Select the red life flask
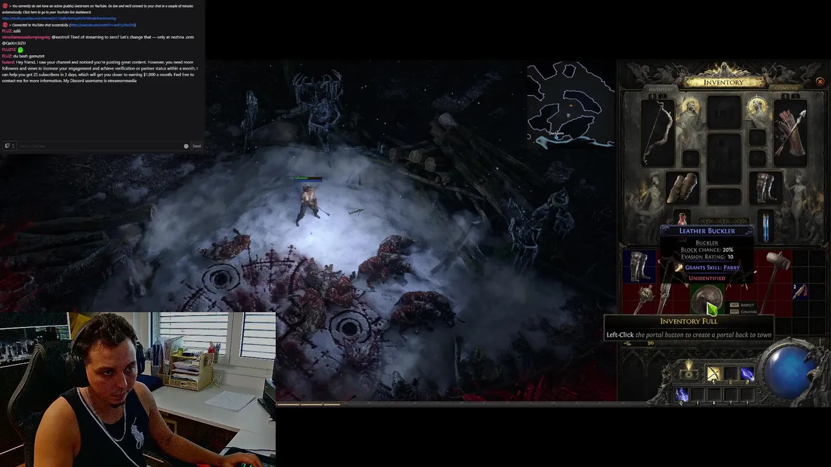831x467 pixels. (x=682, y=219)
